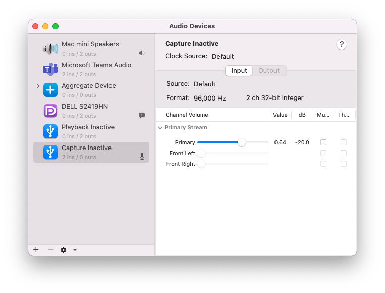This screenshot has height=293, width=385.
Task: Open the chevron dropdown next to gear
Action: click(75, 250)
